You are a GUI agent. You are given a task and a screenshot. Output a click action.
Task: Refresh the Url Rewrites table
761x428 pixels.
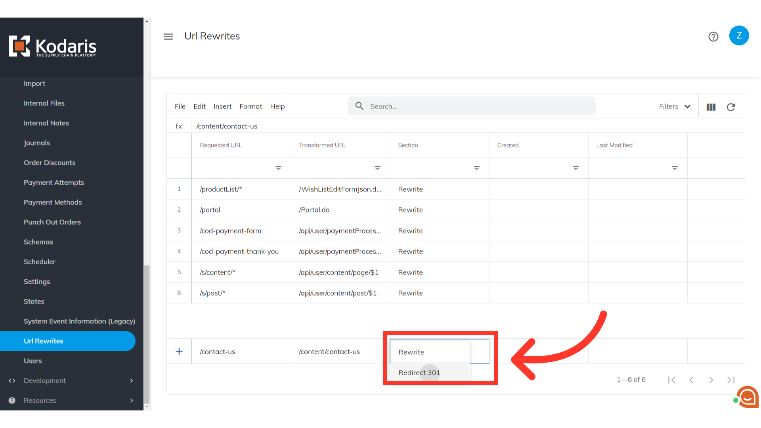click(x=731, y=107)
